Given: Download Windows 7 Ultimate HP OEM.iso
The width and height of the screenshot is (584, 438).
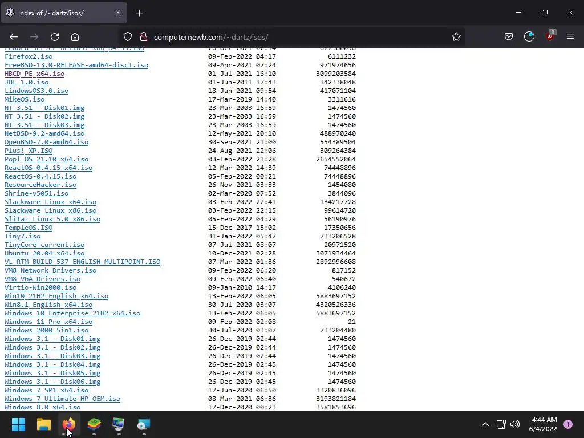Looking at the screenshot, I should tap(62, 399).
